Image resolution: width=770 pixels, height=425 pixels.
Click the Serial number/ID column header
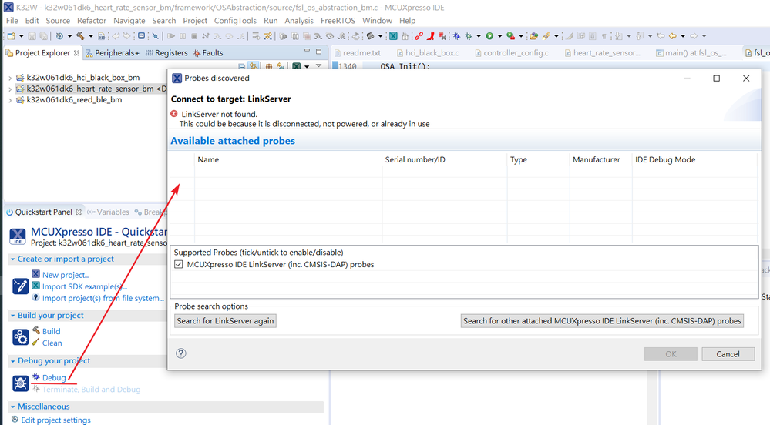coord(415,159)
